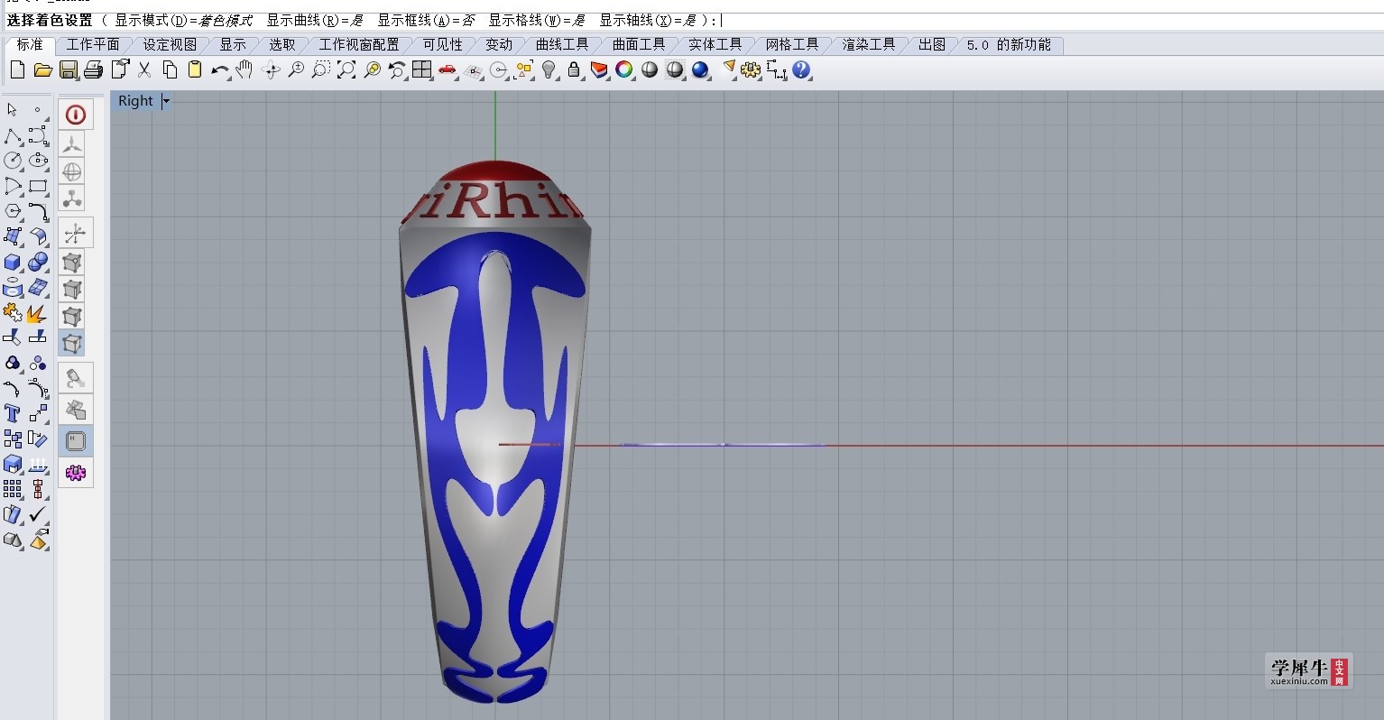Toggle 显示轴线(X)=是 option

tap(648, 20)
